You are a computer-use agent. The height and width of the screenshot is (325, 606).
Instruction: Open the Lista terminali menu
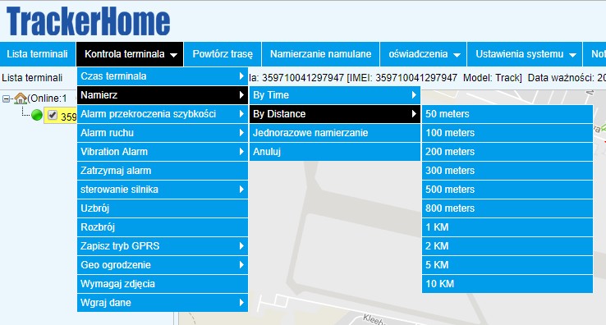coord(37,54)
